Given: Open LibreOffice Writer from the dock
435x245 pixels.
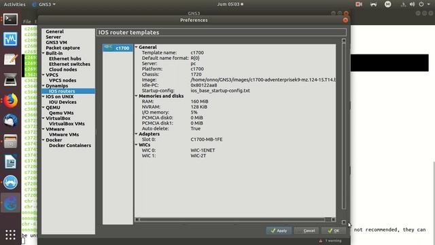Looking at the screenshot, I should [10, 162].
